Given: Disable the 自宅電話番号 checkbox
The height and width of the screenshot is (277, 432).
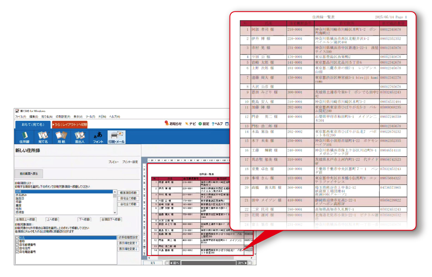Looking at the screenshot, I should (17, 252).
